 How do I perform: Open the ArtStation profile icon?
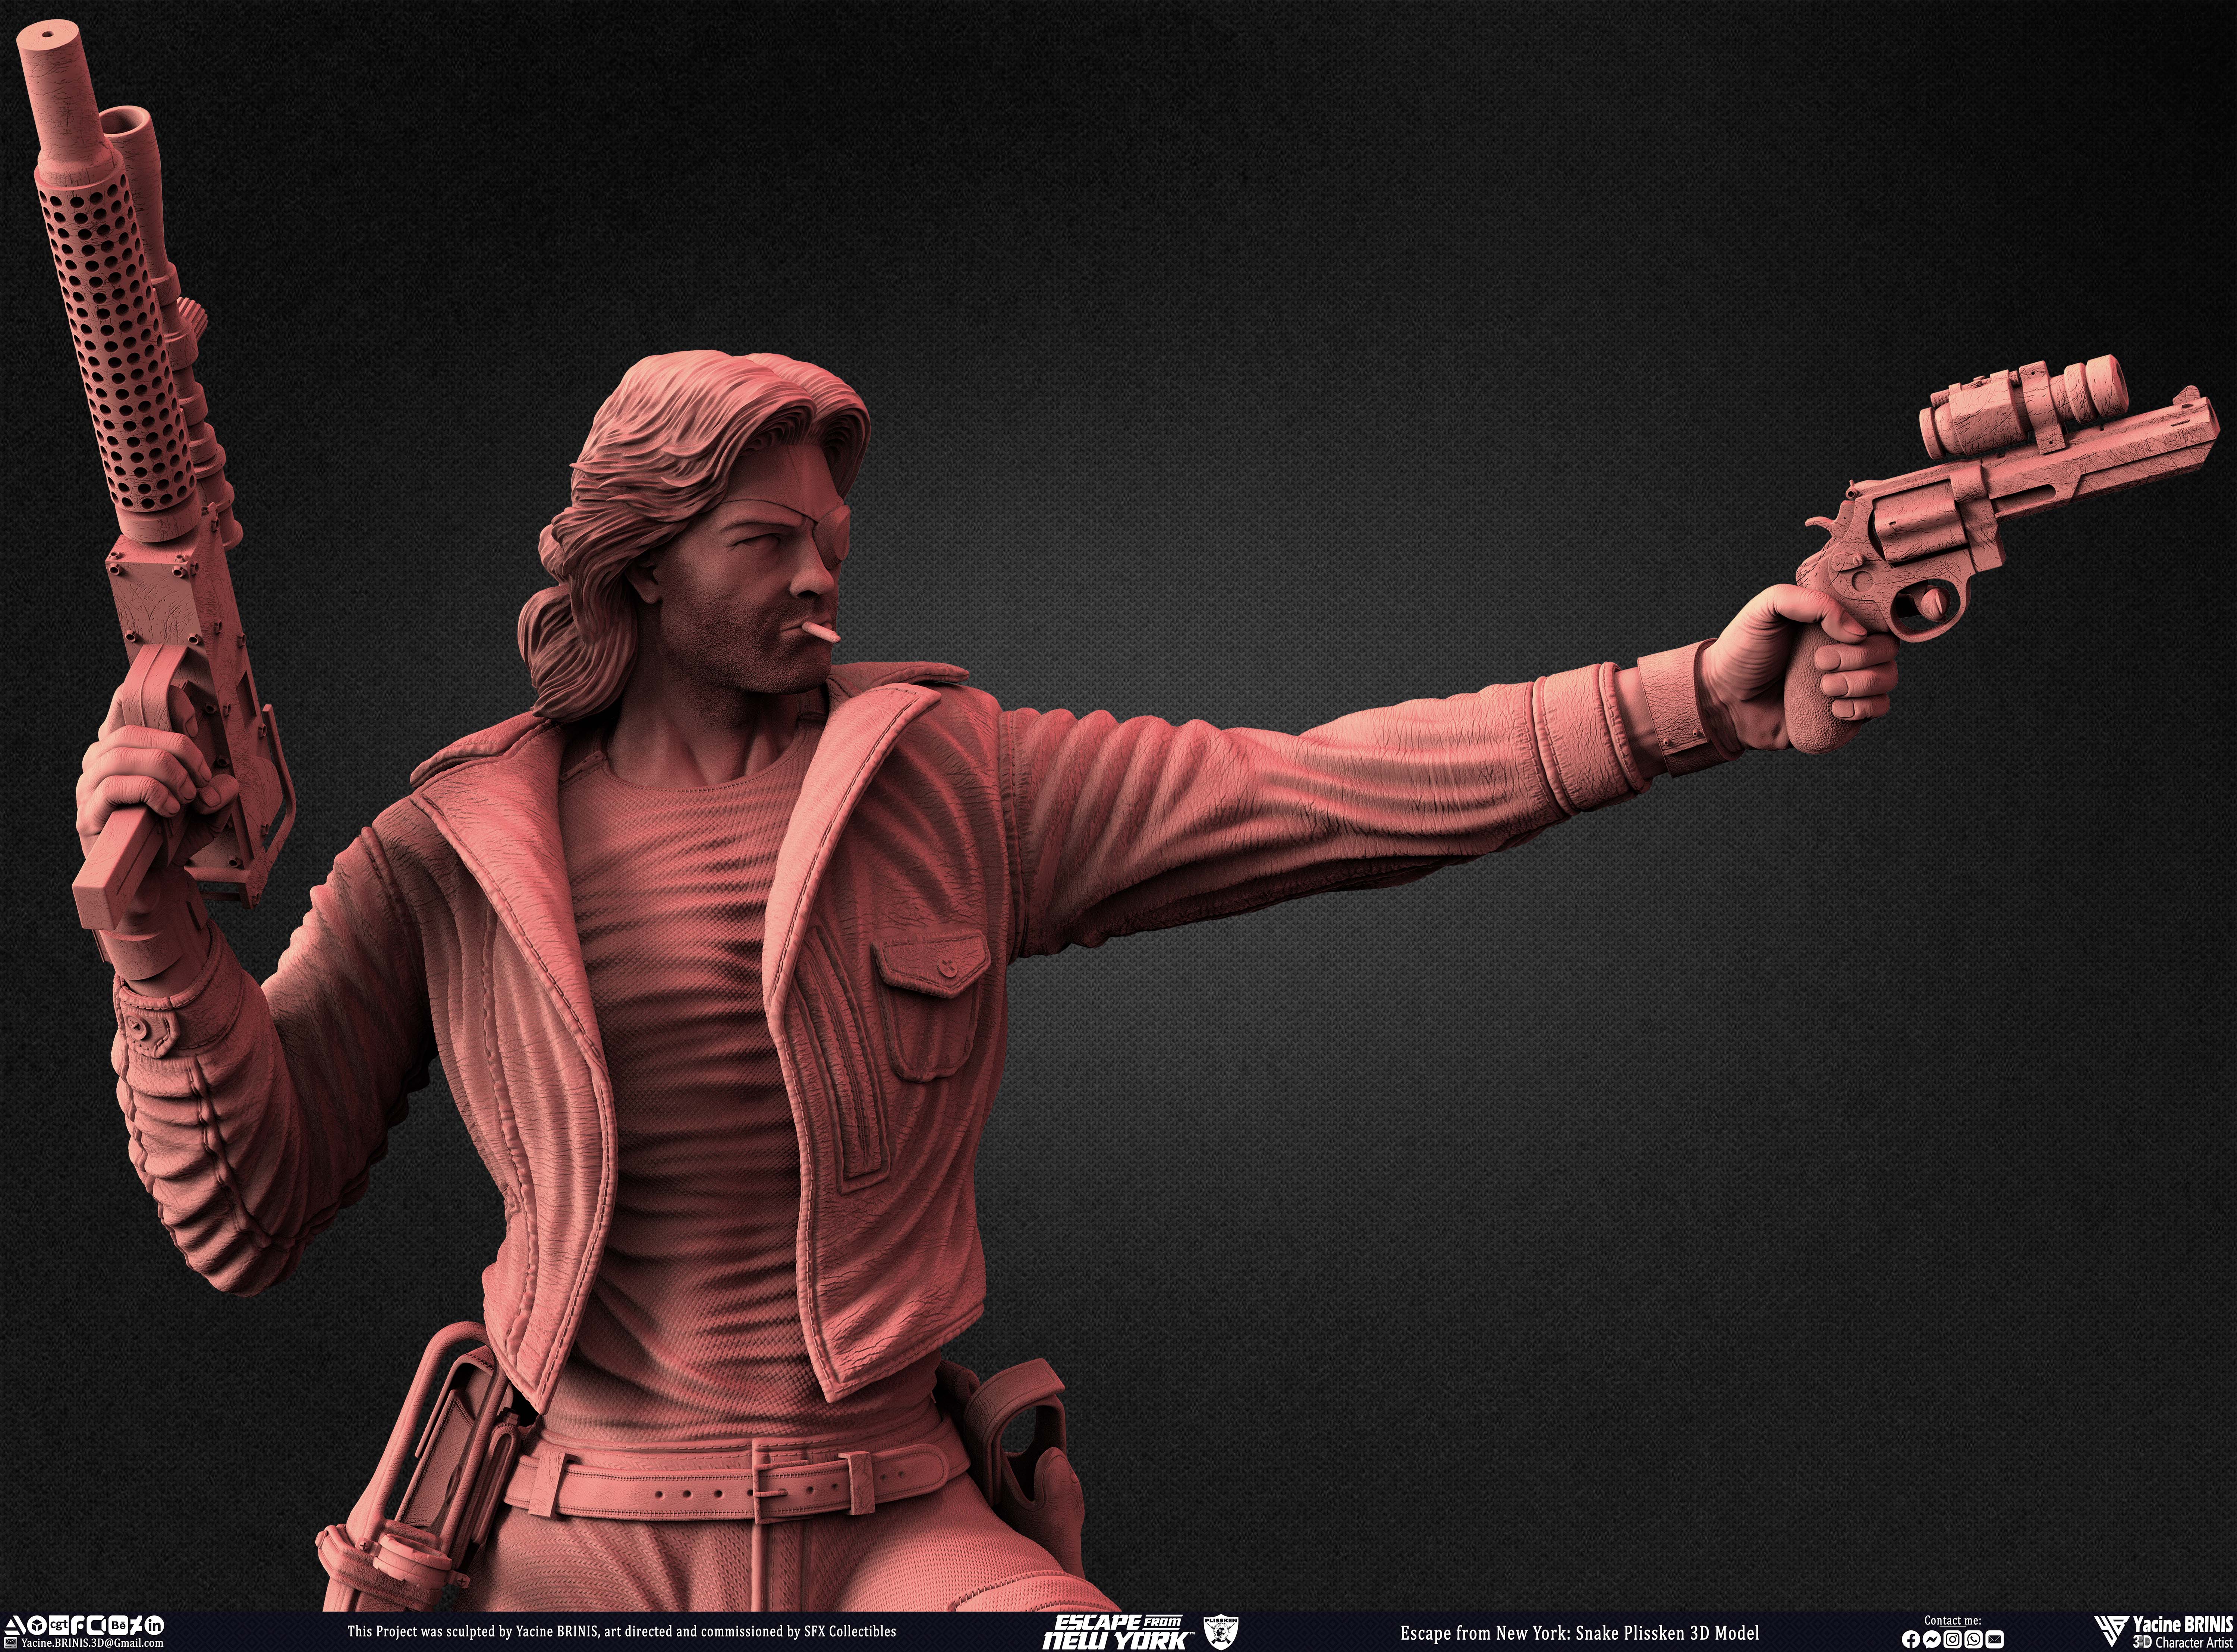(x=15, y=1625)
